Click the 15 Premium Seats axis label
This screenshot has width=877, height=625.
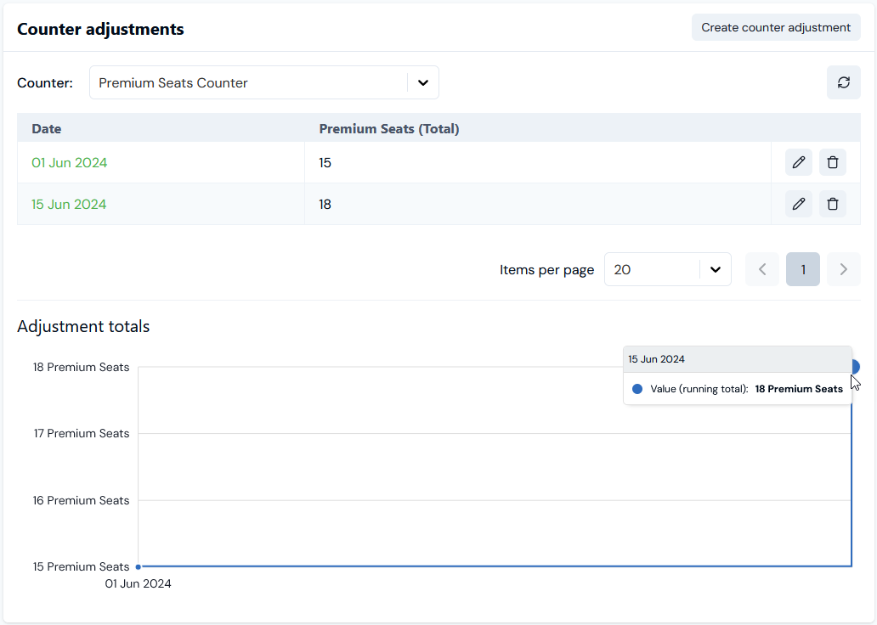pyautogui.click(x=81, y=566)
